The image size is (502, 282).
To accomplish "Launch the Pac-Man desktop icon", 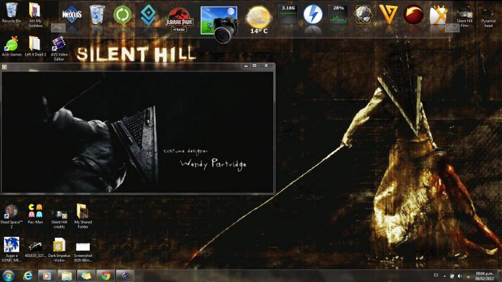I will click(x=35, y=214).
